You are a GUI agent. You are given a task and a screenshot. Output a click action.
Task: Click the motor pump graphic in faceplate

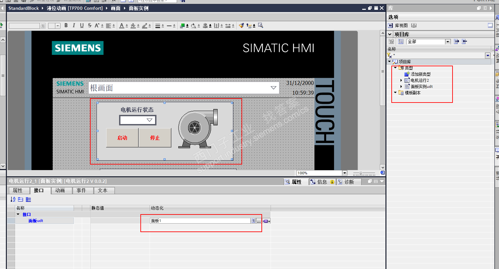click(x=198, y=128)
